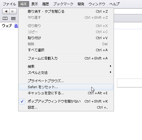This screenshot has width=142, height=140.
Task: Expand the スペルと文法 submenu arrow
Action: [x=111, y=72]
